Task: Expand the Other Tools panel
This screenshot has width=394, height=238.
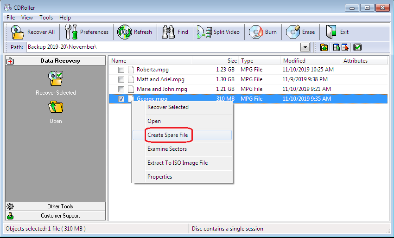Action: coord(56,206)
